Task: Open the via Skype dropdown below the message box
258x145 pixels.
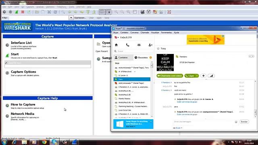Action: [178, 128]
